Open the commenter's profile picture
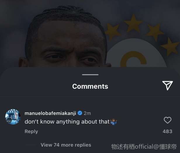Image resolution: width=180 pixels, height=153 pixels. (13, 117)
